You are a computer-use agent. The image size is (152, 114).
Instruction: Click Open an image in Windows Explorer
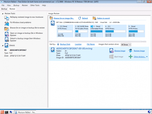click(x=26, y=34)
